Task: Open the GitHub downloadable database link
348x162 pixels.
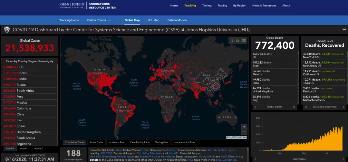Action: pos(212,150)
